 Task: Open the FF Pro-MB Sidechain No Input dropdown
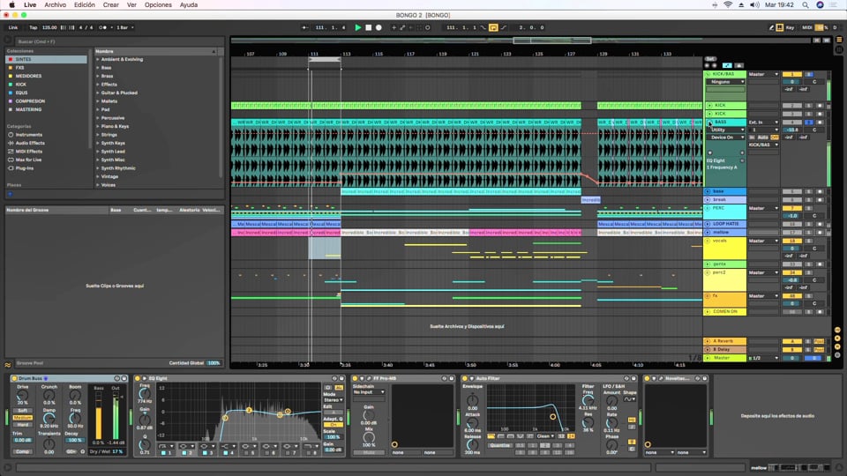tap(369, 392)
